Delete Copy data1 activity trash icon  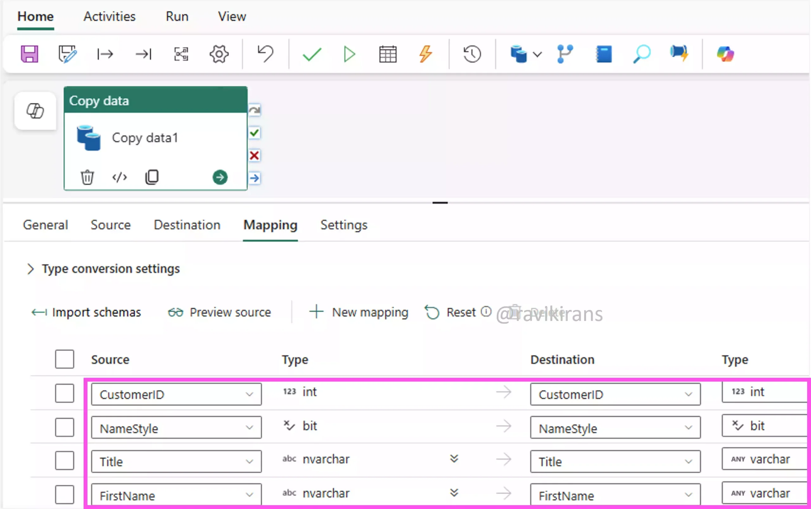(x=87, y=177)
